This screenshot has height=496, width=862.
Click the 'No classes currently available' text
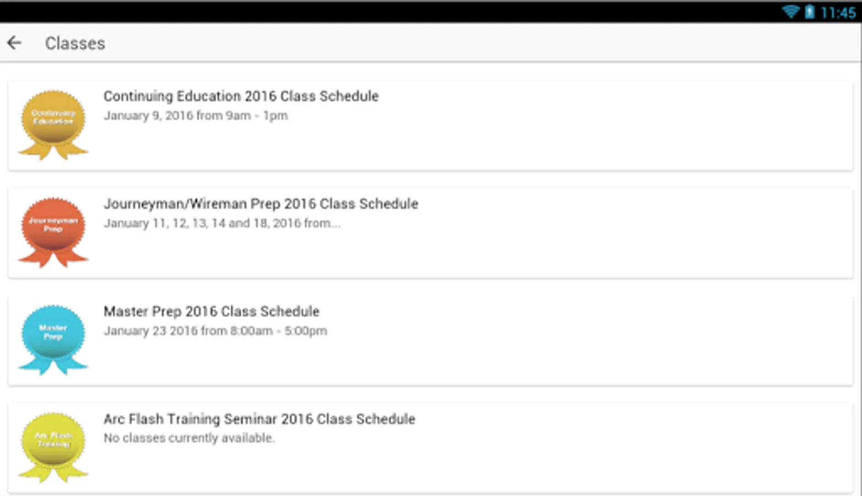(189, 438)
